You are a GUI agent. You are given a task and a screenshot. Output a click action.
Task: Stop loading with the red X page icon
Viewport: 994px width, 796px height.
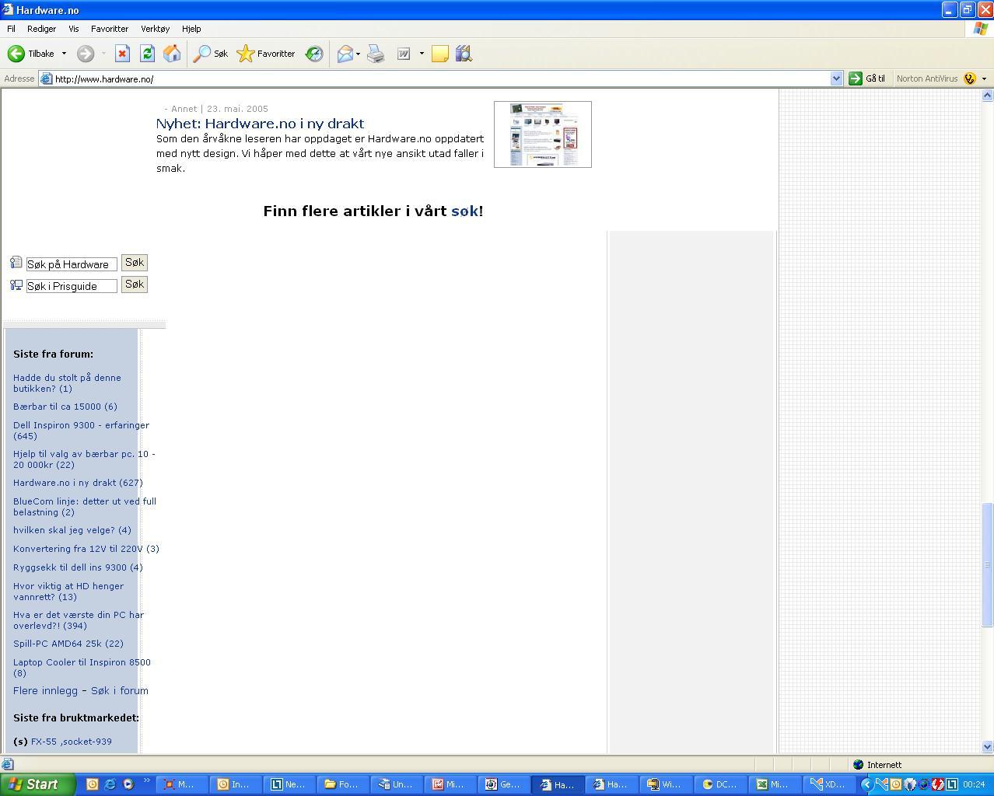[x=122, y=54]
